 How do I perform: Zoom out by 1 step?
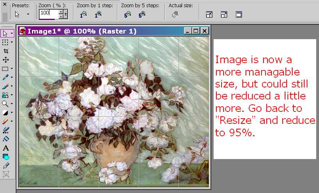click(x=83, y=15)
